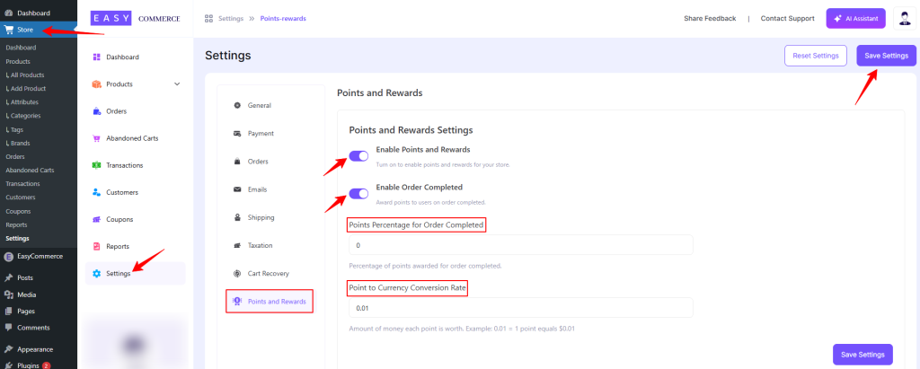Toggle Enable Order Completed switch

358,194
